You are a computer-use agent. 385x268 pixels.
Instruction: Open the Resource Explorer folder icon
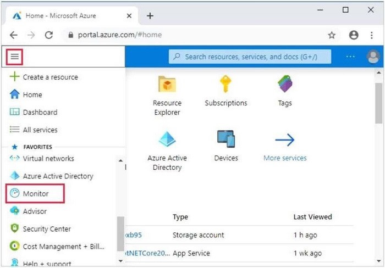[x=167, y=84]
